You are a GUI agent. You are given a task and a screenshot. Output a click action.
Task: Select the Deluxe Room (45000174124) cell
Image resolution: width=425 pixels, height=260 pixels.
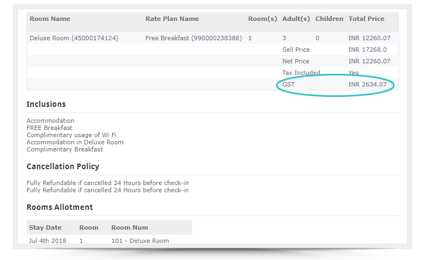click(74, 38)
